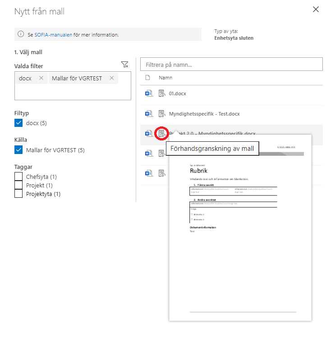The height and width of the screenshot is (354, 326).
Task: Tick the Projektyta (1) tag checkbox
Action: (x=18, y=194)
